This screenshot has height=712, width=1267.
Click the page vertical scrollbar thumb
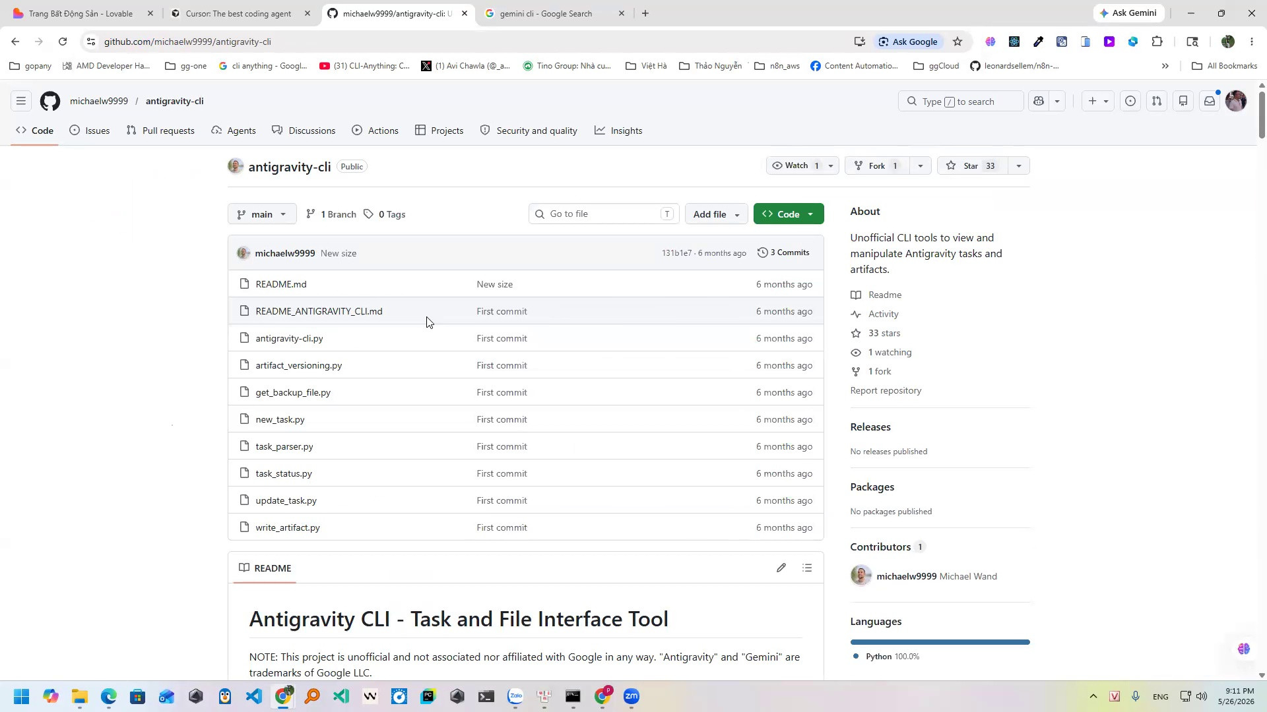coord(1262,115)
